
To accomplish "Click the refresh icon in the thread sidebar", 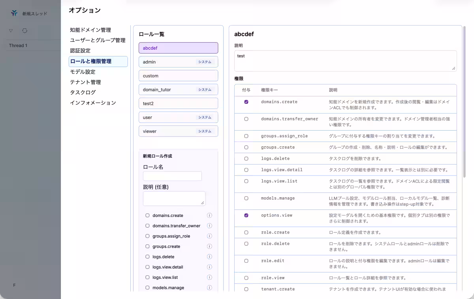I will 25,30.
